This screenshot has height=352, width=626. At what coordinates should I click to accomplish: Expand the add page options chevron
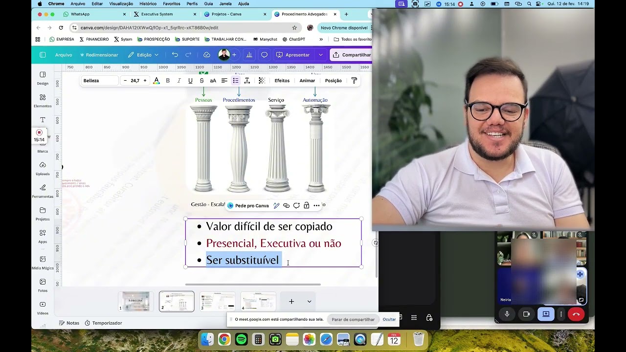pyautogui.click(x=309, y=302)
